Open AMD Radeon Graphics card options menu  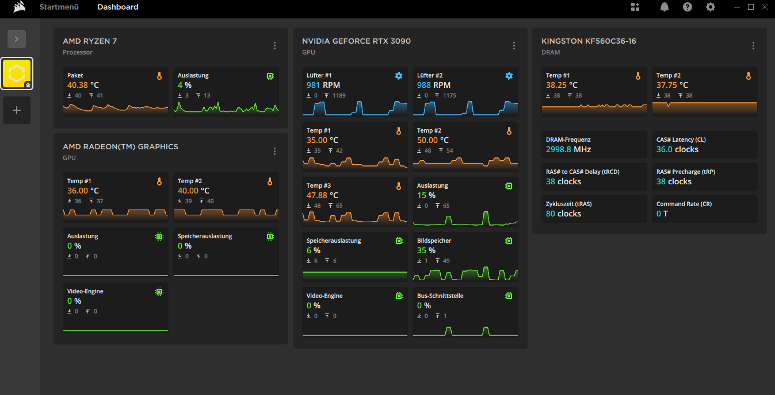click(x=274, y=152)
